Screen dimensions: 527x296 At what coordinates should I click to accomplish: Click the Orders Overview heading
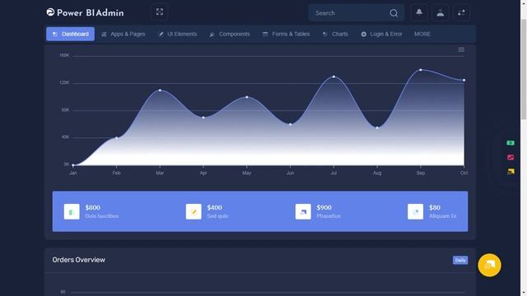coord(79,260)
